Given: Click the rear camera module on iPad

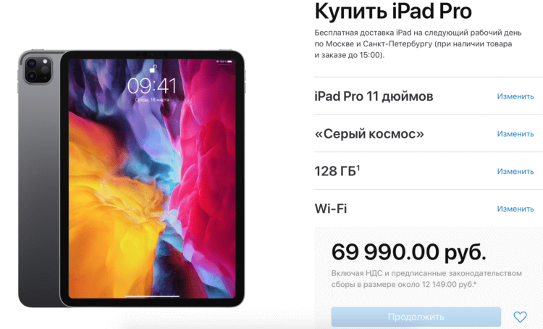Looking at the screenshot, I should tap(38, 70).
